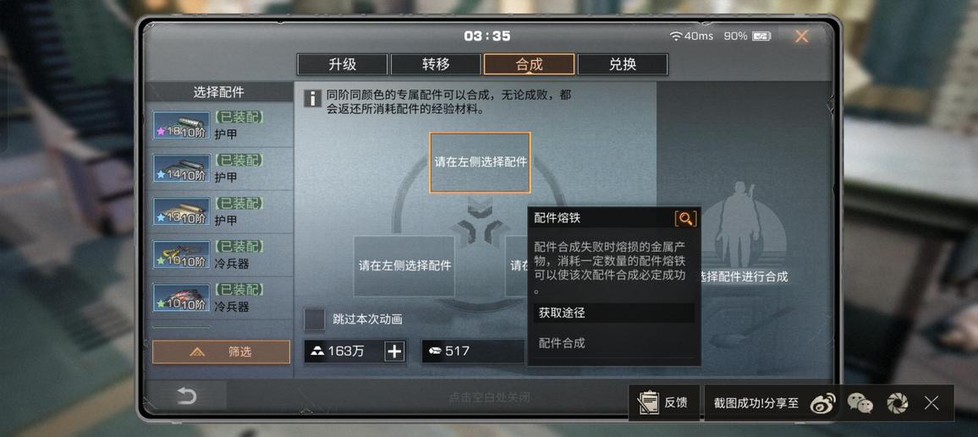Switch to the 升级 tab
Screen dimensions: 978x437
click(x=343, y=64)
